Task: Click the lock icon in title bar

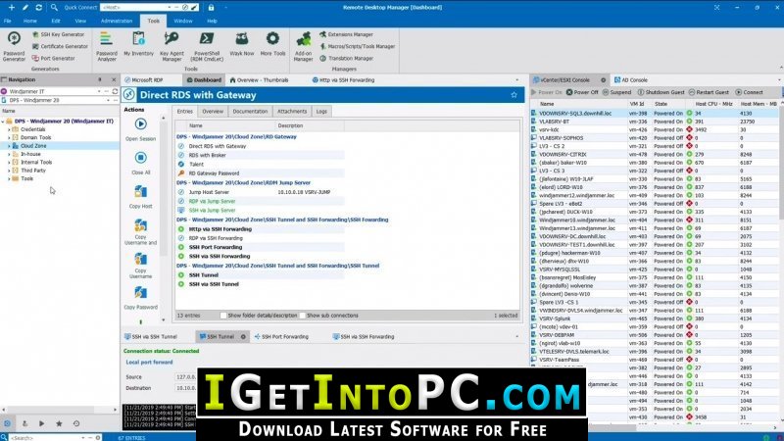Action: pyautogui.click(x=211, y=8)
